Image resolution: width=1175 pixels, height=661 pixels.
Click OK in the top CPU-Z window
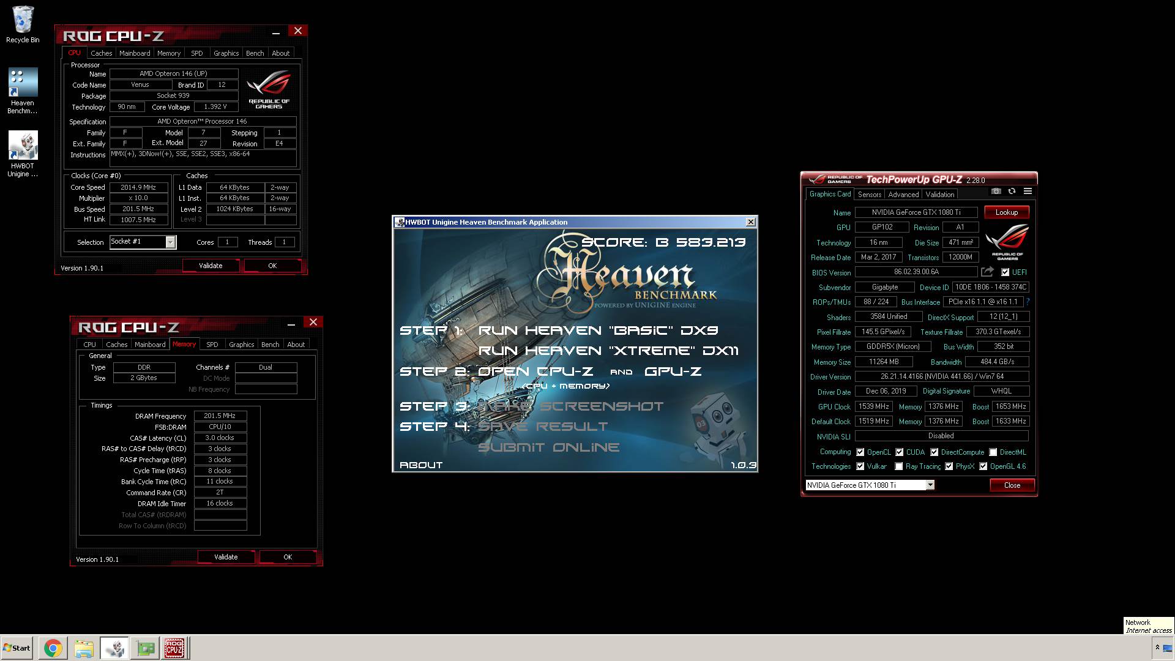click(x=272, y=266)
